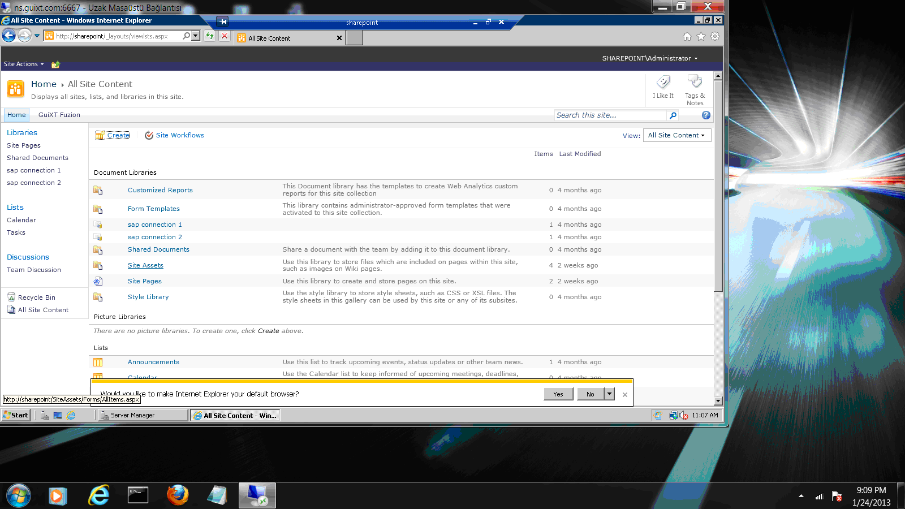Click the remote quick launch IE icon
The width and height of the screenshot is (905, 509).
pos(71,415)
